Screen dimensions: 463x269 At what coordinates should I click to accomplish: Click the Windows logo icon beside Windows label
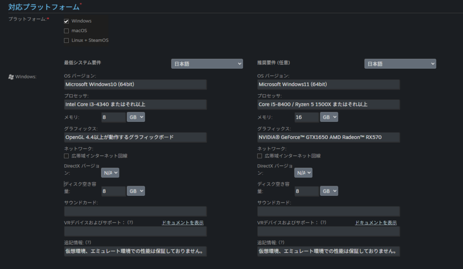pos(11,77)
